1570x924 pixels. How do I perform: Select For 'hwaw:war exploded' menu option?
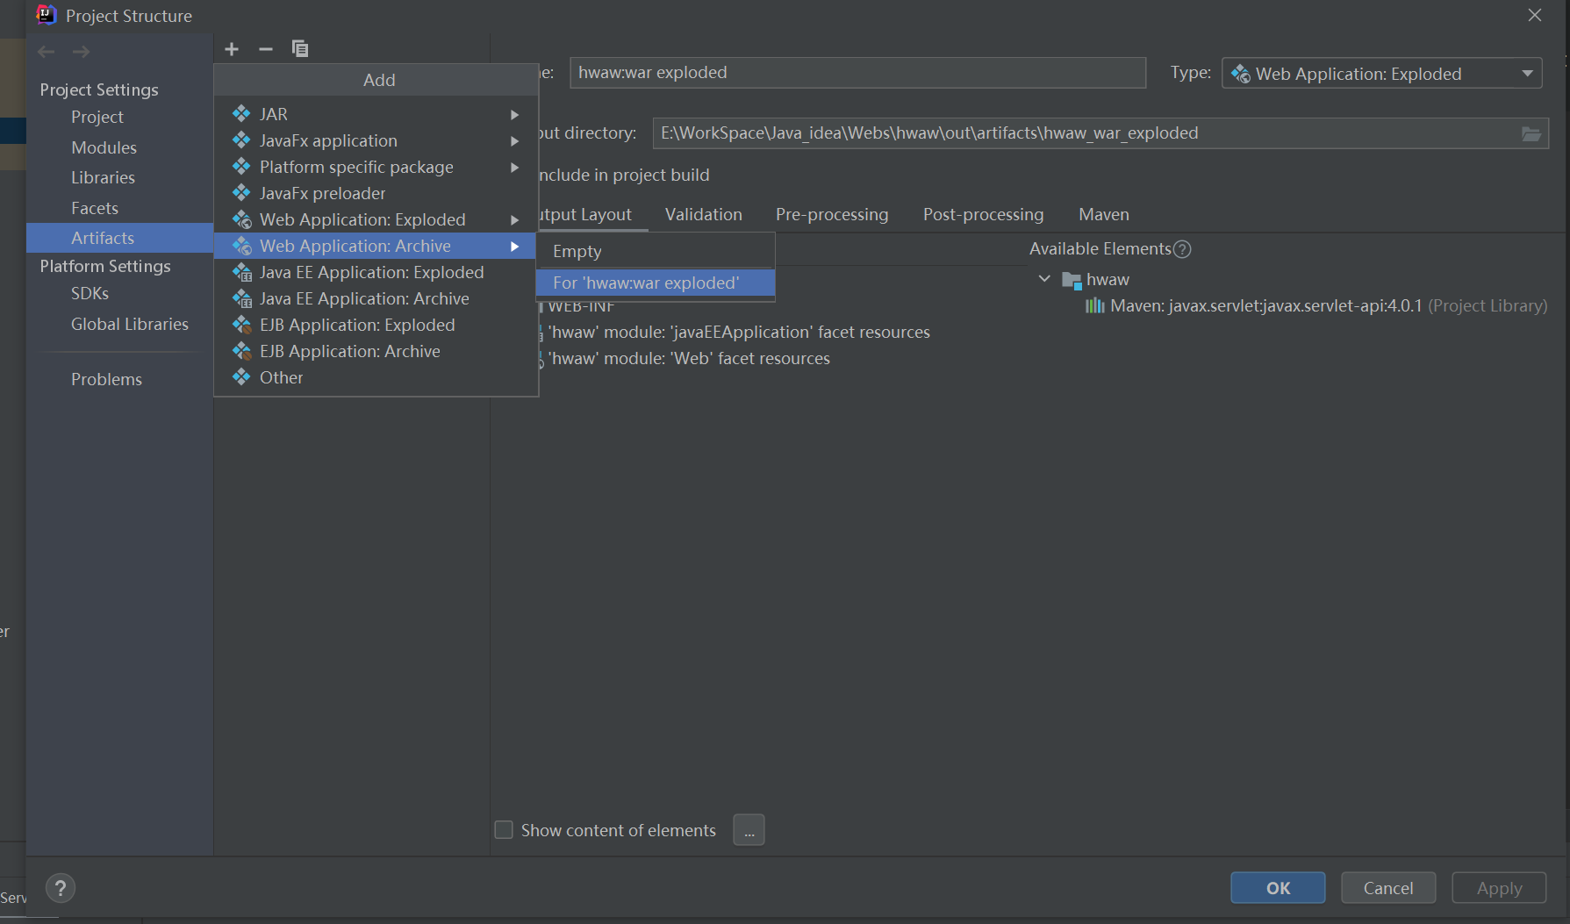(x=646, y=283)
